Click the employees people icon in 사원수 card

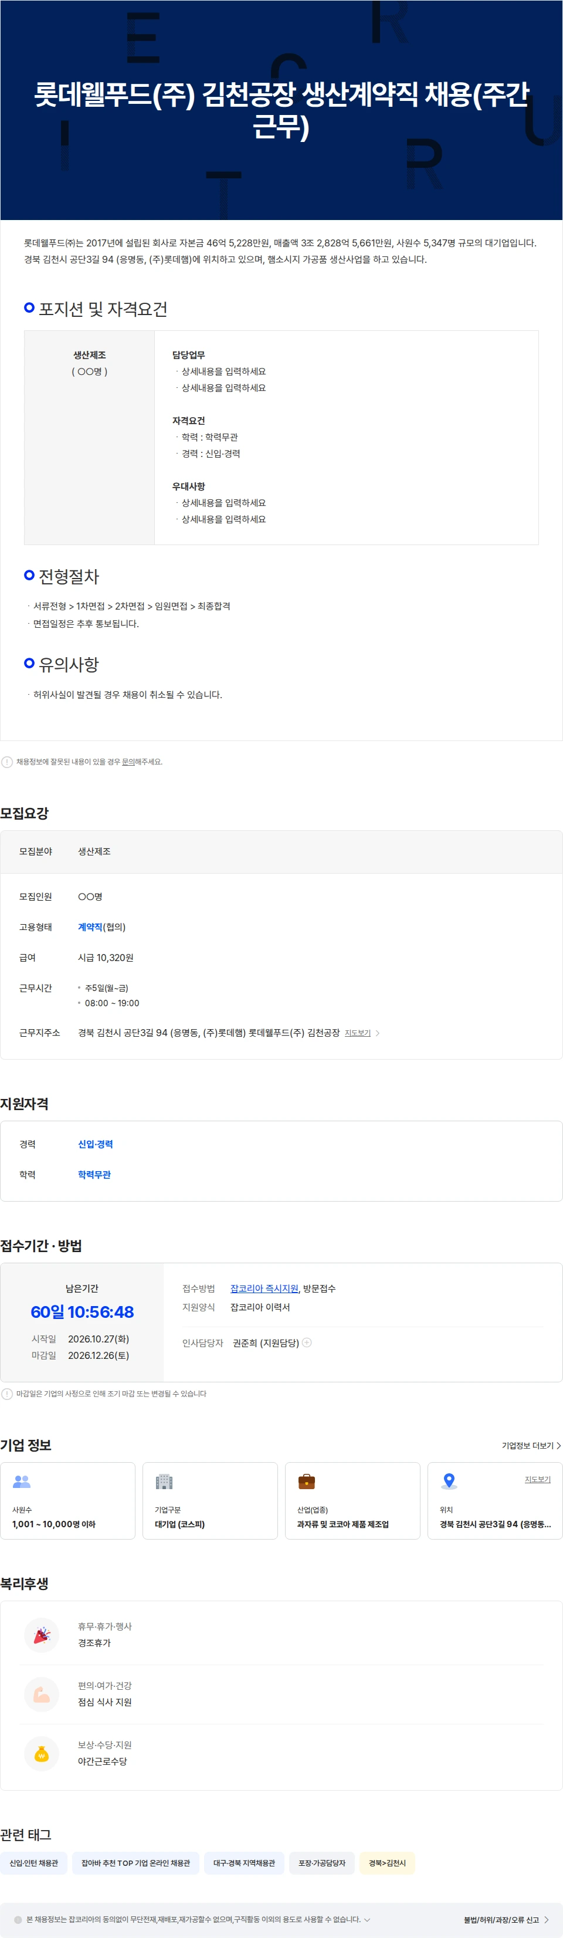(22, 1480)
